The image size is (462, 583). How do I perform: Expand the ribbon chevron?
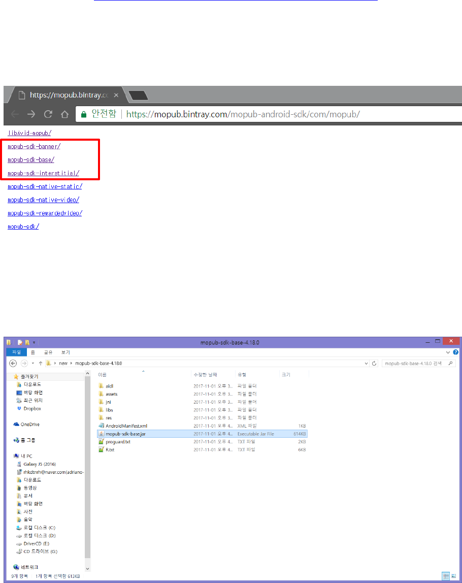[x=448, y=352]
